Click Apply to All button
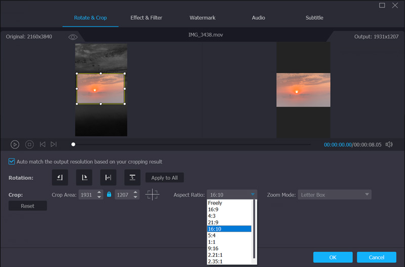 [x=165, y=177]
